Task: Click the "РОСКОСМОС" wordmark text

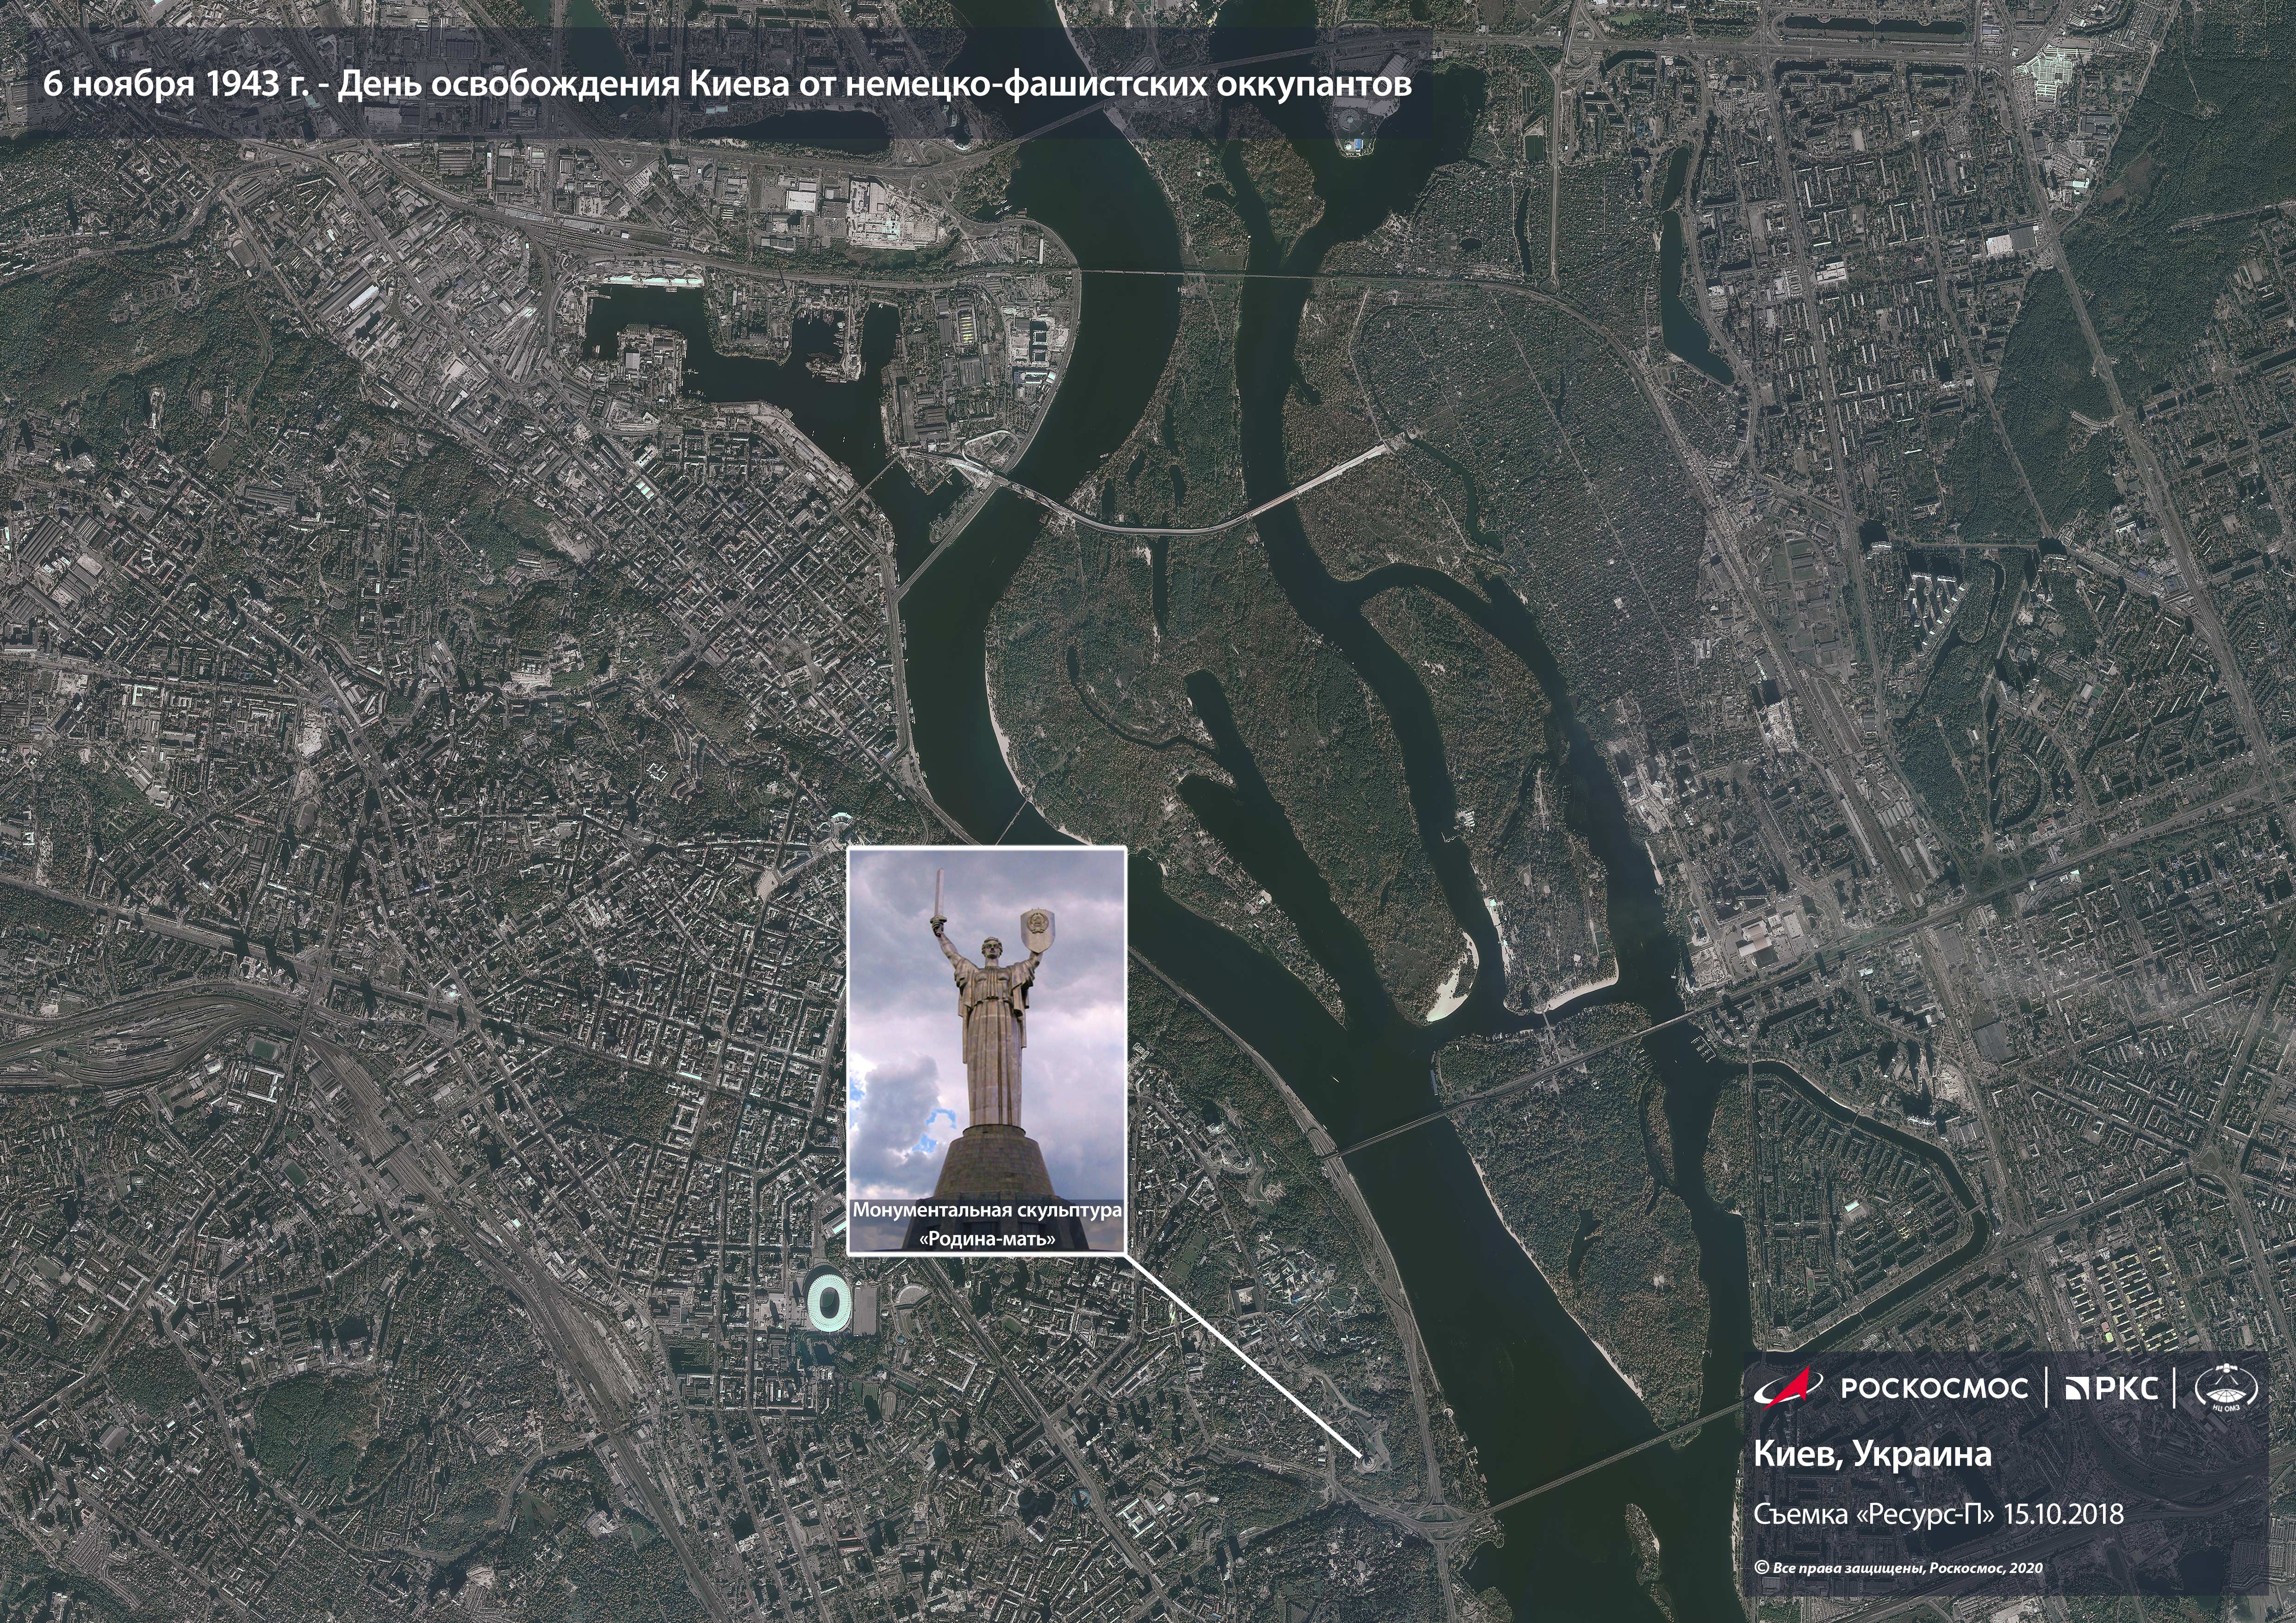Action: (1934, 1388)
